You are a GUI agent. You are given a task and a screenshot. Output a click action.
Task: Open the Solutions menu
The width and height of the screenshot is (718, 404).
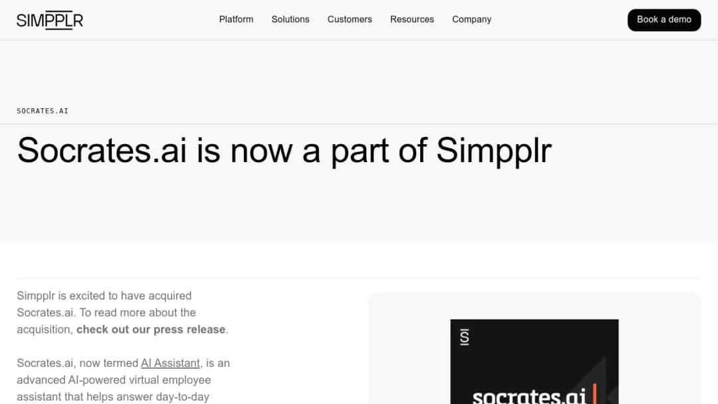pyautogui.click(x=291, y=20)
